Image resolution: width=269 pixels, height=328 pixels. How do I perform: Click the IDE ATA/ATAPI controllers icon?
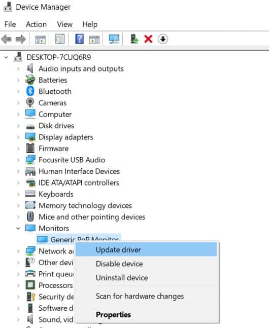(30, 183)
